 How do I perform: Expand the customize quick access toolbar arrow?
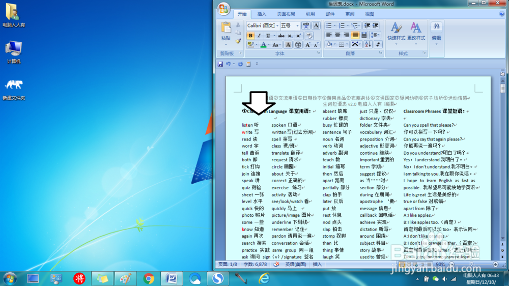pos(257,64)
